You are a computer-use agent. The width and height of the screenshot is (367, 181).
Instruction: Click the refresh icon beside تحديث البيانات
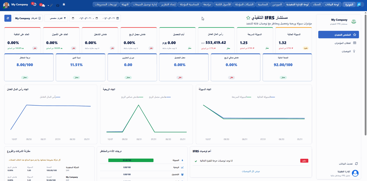tap(356, 163)
